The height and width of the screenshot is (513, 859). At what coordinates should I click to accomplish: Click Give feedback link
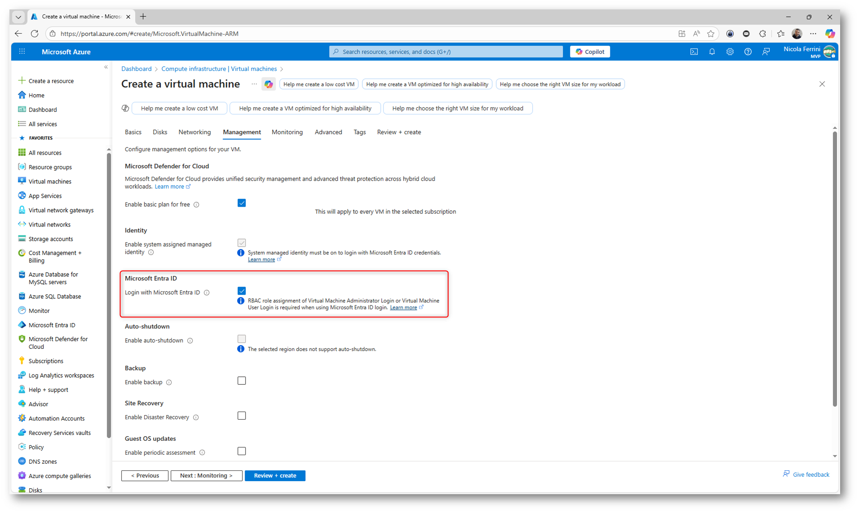806,474
